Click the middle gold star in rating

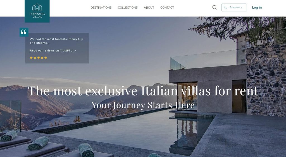coord(39,58)
